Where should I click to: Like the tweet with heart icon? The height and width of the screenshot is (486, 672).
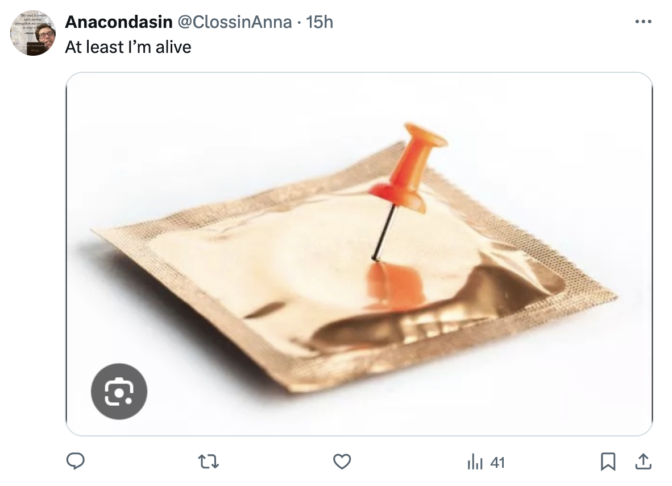[x=342, y=462]
